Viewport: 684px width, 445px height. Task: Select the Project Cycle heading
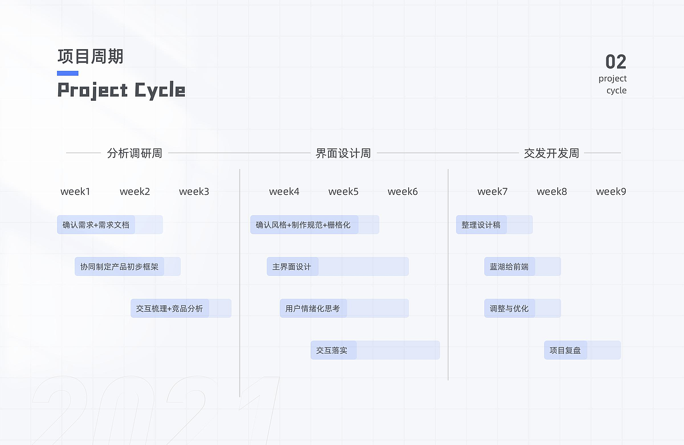[121, 90]
